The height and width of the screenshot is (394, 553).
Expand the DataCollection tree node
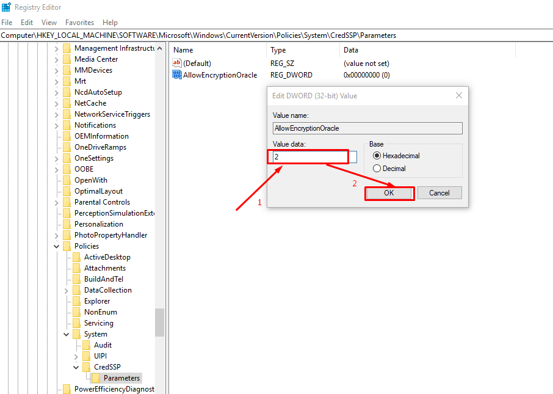coord(67,290)
